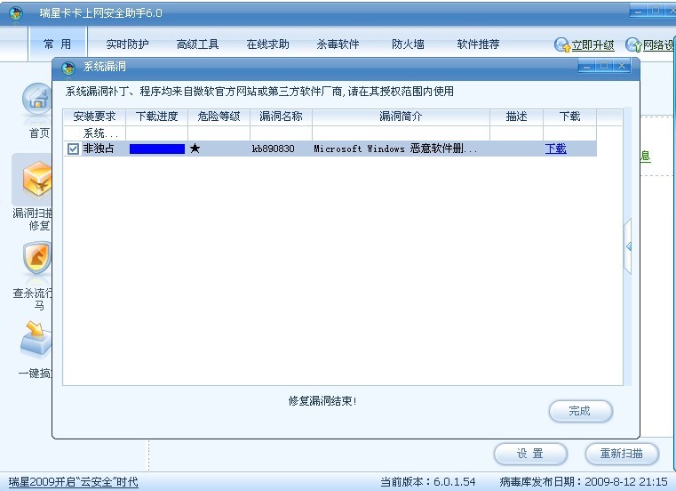Click the 网络设置 globe icon

tap(633, 44)
